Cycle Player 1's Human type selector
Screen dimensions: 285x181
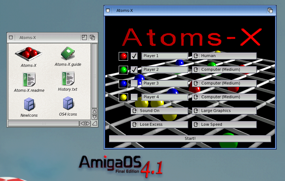click(x=224, y=56)
